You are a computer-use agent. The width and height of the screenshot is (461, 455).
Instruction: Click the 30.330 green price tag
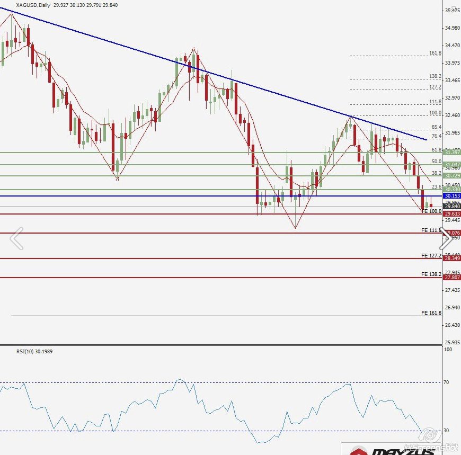(452, 189)
